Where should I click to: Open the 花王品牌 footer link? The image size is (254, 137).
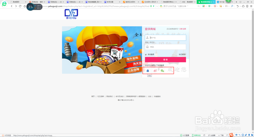[100, 96]
